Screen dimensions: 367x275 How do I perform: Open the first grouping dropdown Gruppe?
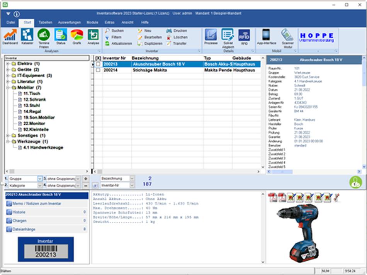coord(40,179)
